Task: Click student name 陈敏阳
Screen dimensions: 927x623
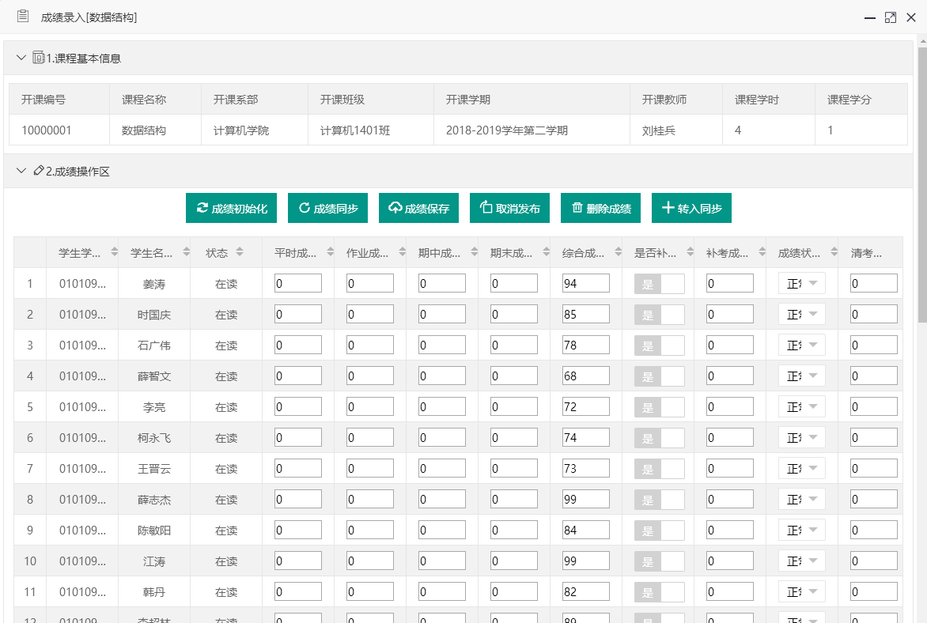Action: (154, 530)
